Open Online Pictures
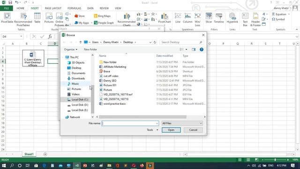 [x=60, y=19]
